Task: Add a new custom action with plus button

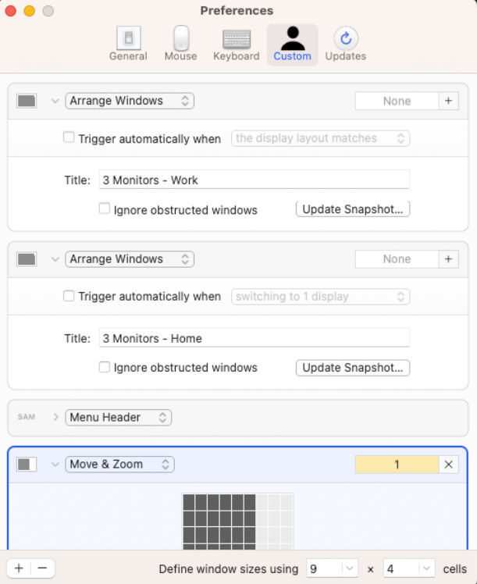Action: (19, 568)
